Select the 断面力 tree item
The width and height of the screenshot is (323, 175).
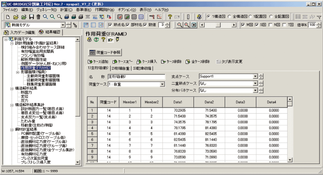(x=26, y=93)
